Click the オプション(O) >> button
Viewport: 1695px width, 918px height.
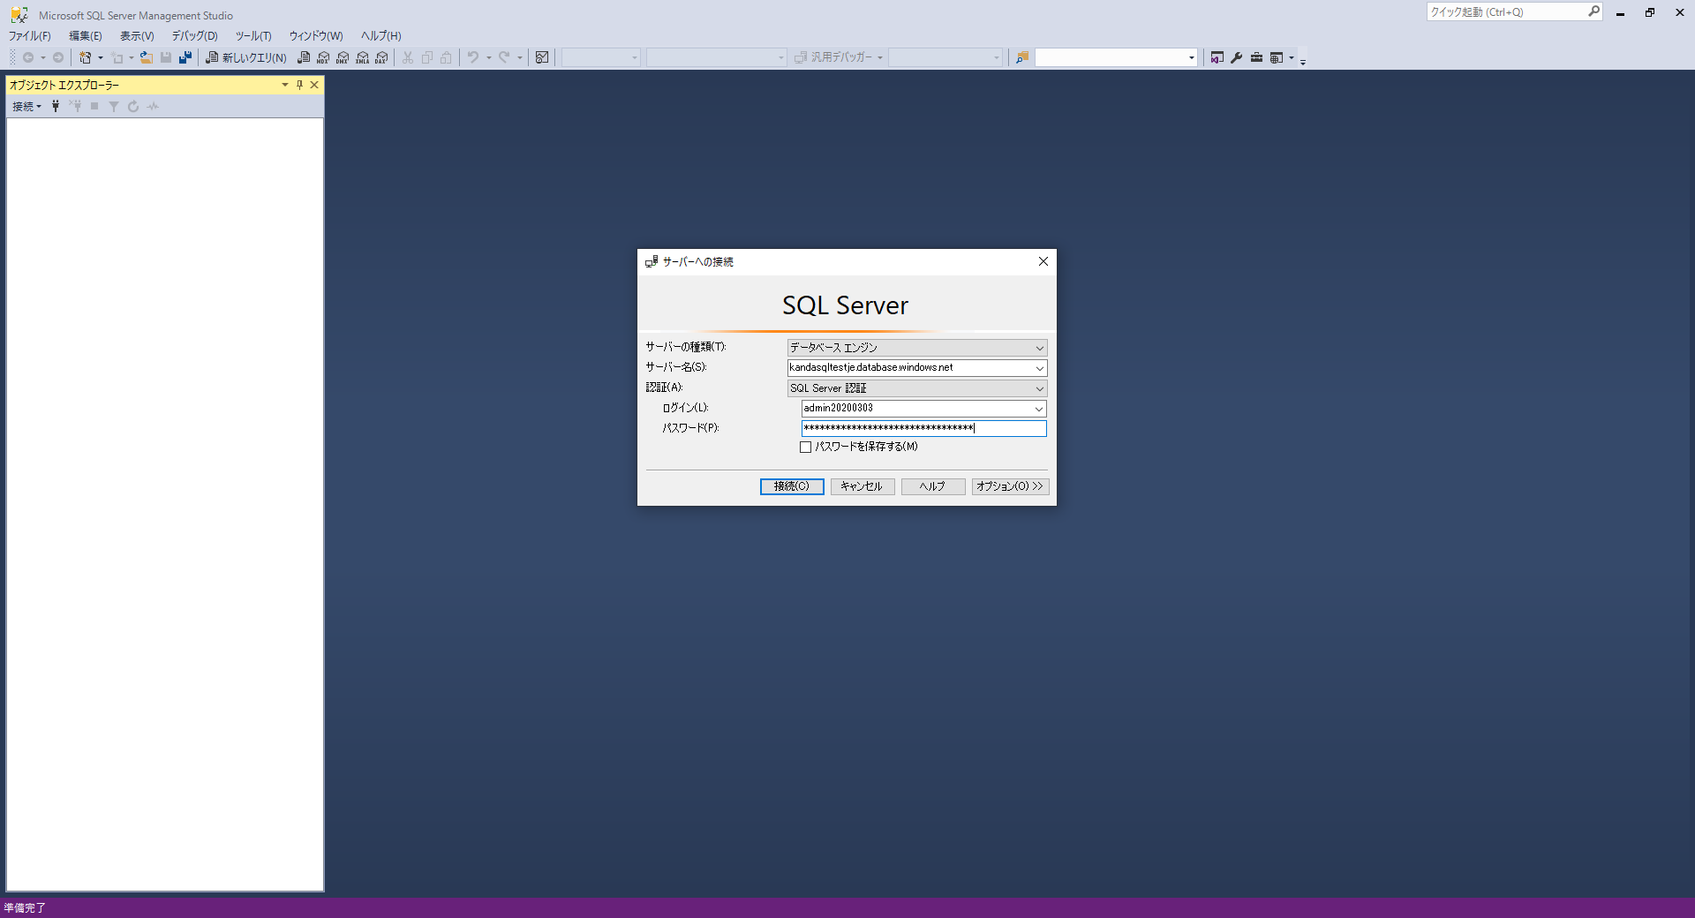click(1009, 486)
